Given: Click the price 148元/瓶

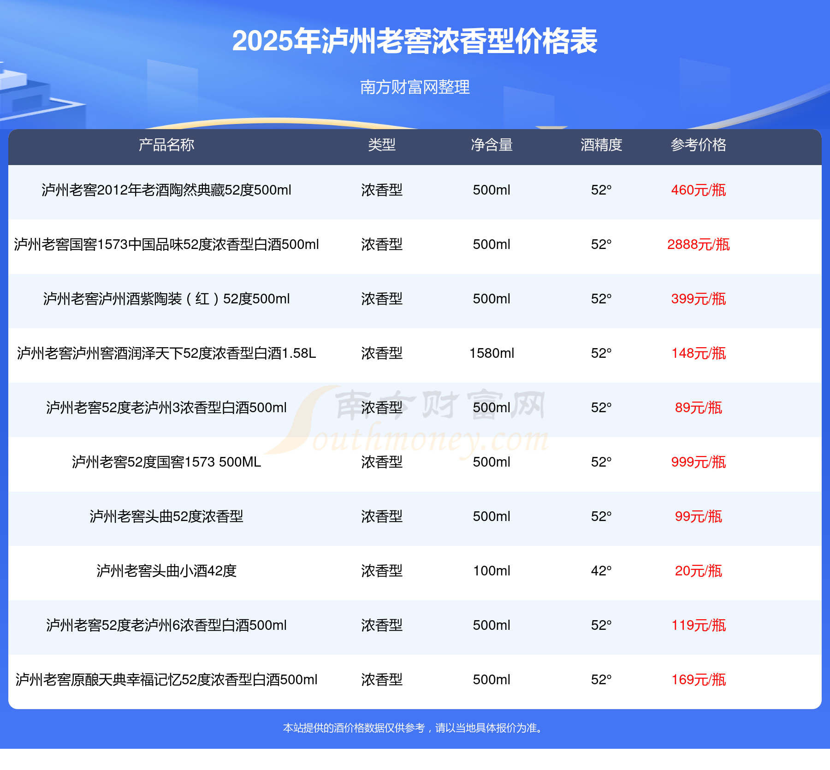Looking at the screenshot, I should click(x=699, y=353).
